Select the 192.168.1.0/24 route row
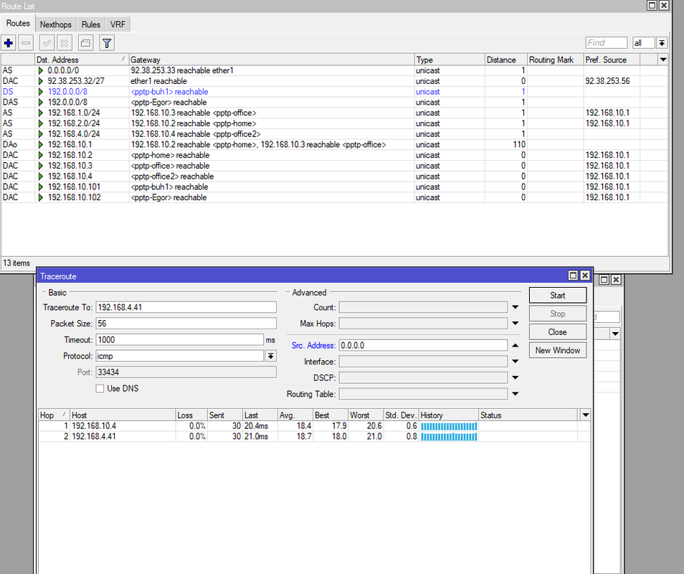 (334, 113)
